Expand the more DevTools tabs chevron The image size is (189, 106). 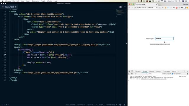[x=179, y=71]
